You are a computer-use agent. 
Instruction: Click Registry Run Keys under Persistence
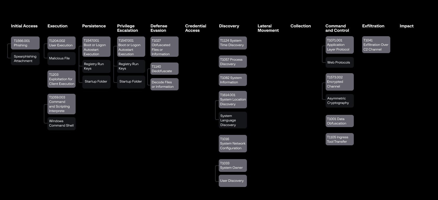tap(96, 66)
